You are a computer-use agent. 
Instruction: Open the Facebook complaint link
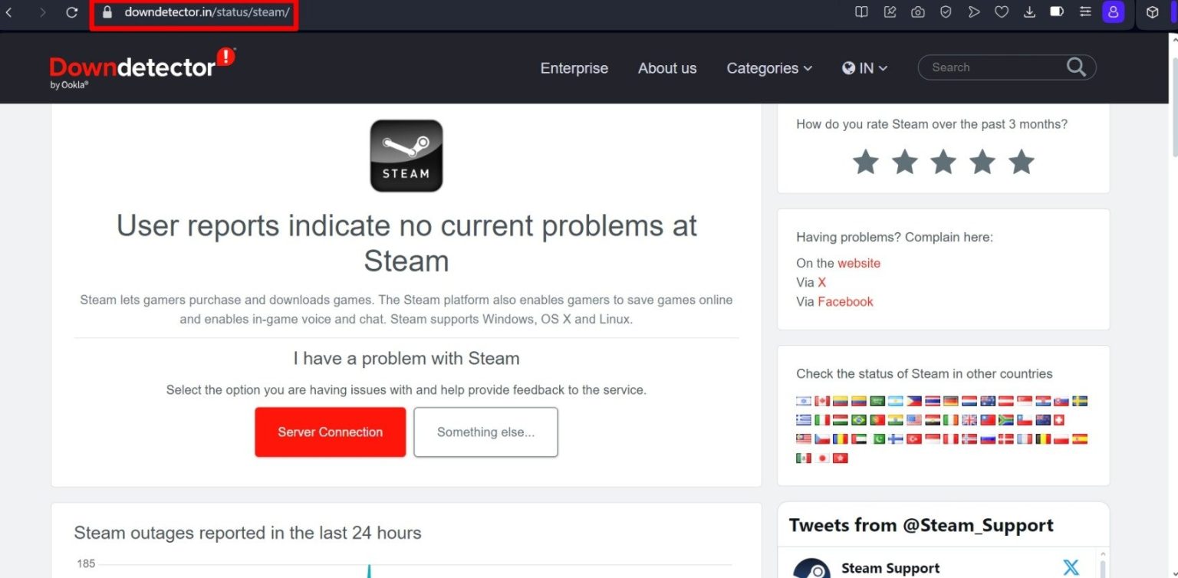(x=845, y=301)
